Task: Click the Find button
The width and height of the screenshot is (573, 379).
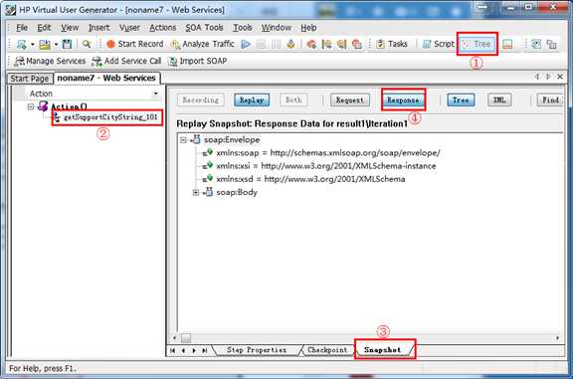Action: pyautogui.click(x=549, y=99)
